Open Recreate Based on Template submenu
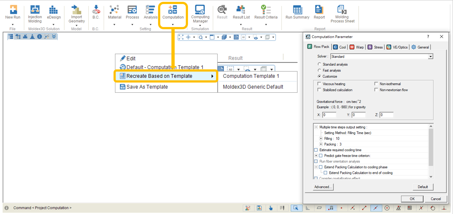 (x=166, y=76)
